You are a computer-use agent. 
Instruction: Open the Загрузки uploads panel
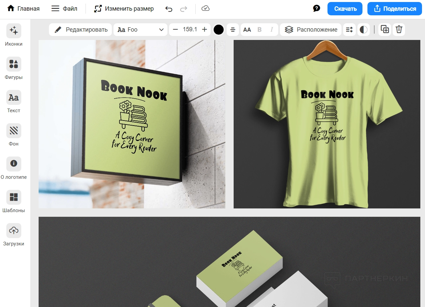14,231
